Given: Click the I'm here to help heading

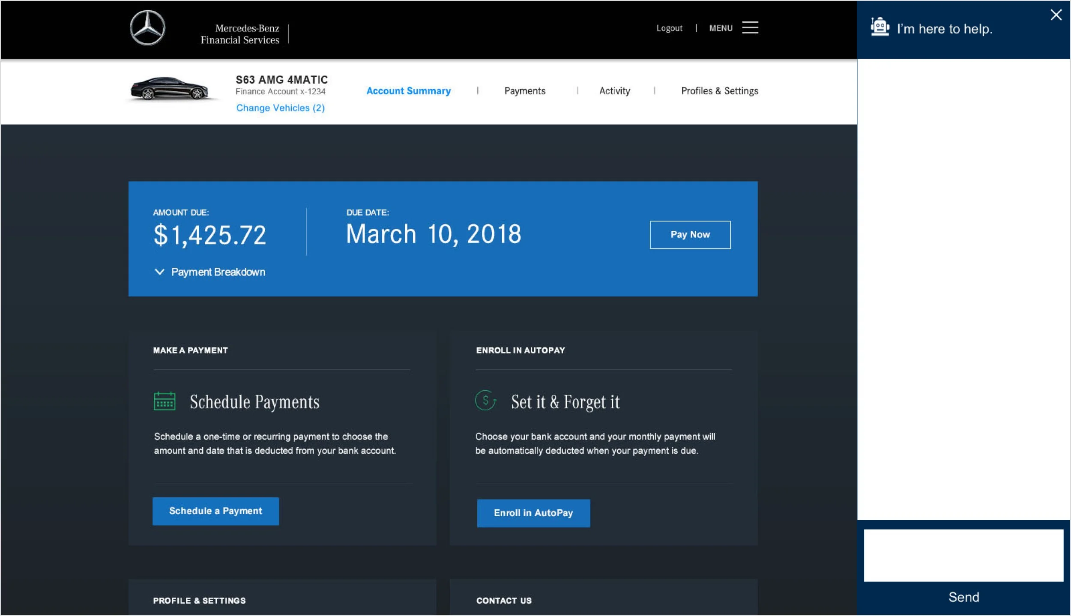Looking at the screenshot, I should pos(945,29).
